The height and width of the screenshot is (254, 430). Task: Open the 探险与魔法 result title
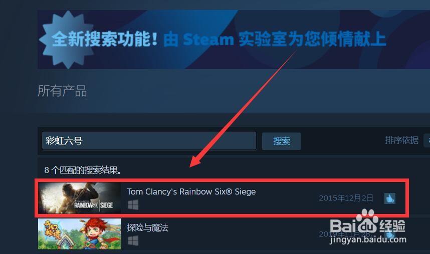click(147, 227)
